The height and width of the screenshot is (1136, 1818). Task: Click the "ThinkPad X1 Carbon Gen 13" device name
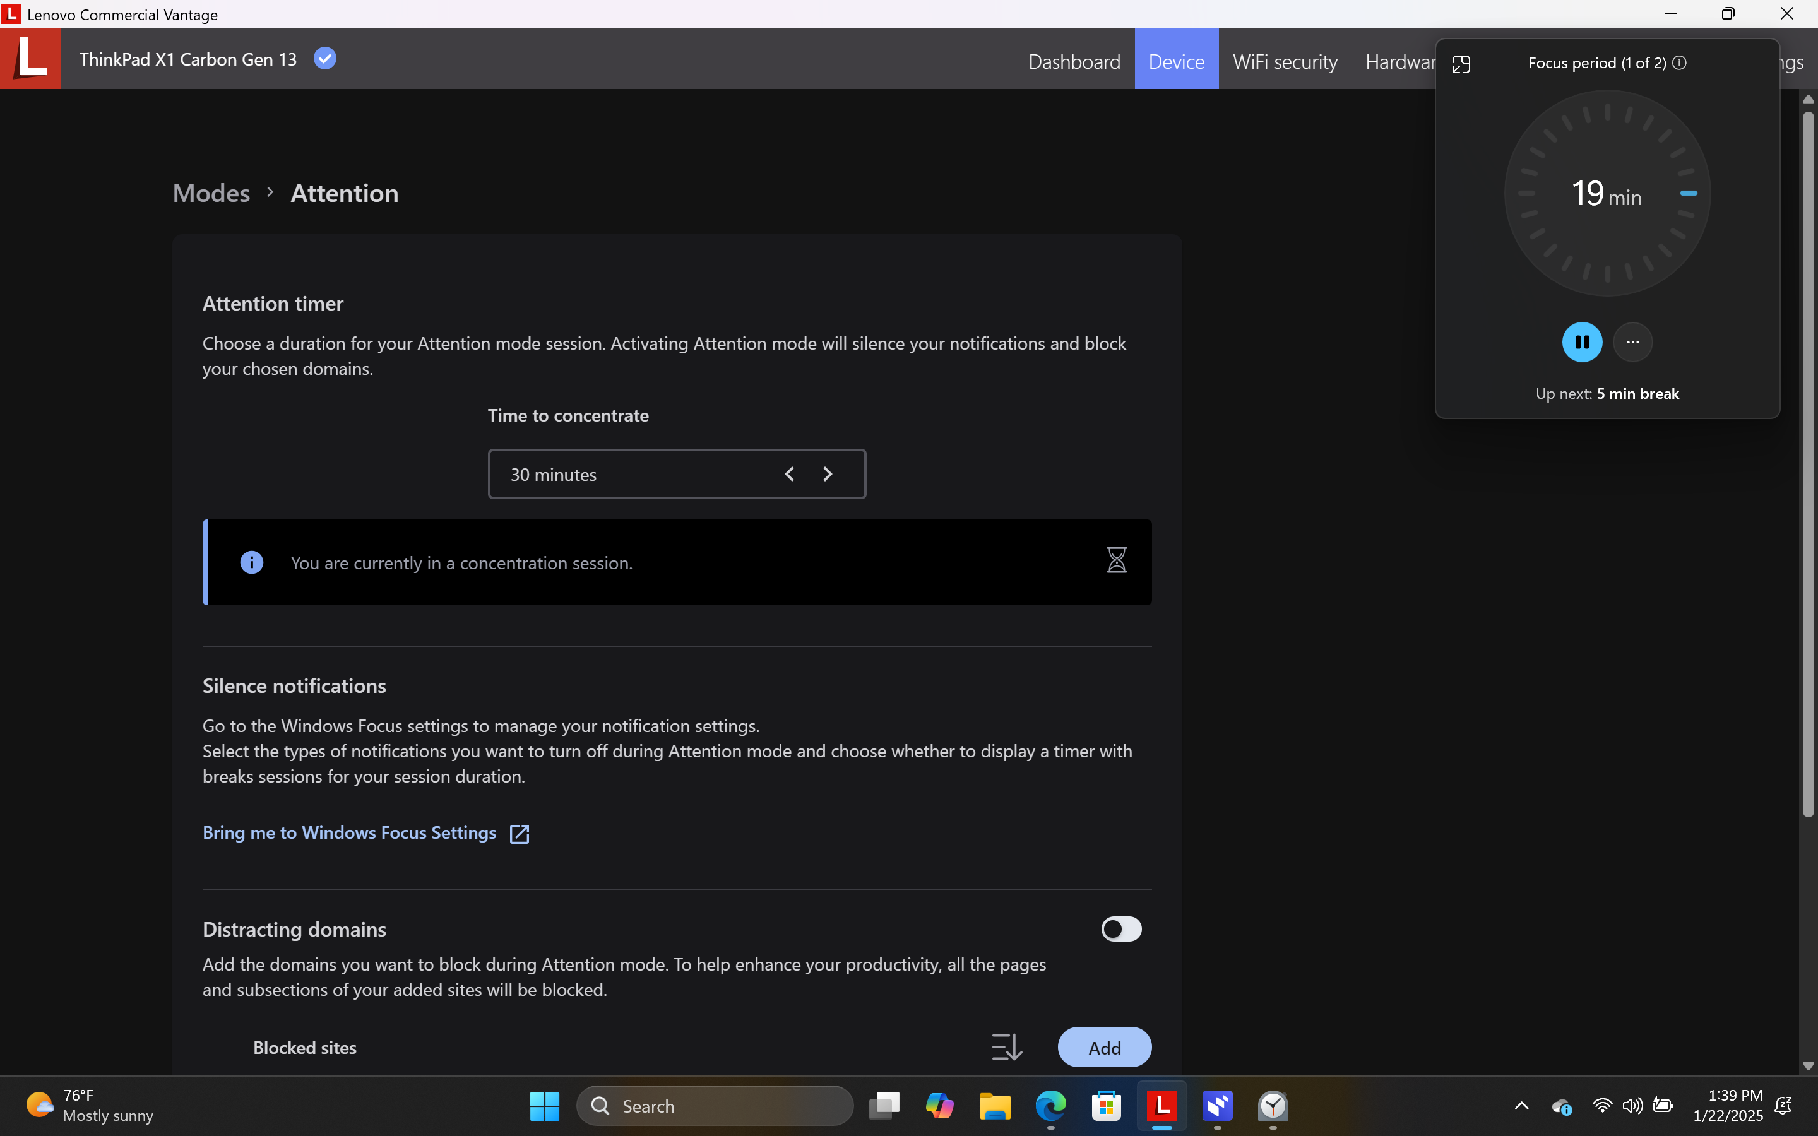[188, 59]
